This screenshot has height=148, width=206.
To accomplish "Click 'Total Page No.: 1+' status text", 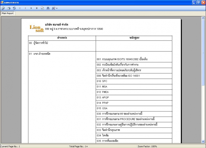I will click(79, 146).
